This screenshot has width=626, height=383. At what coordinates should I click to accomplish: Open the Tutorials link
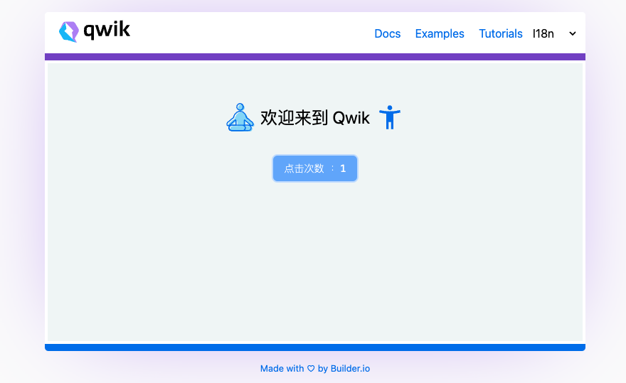pyautogui.click(x=501, y=34)
